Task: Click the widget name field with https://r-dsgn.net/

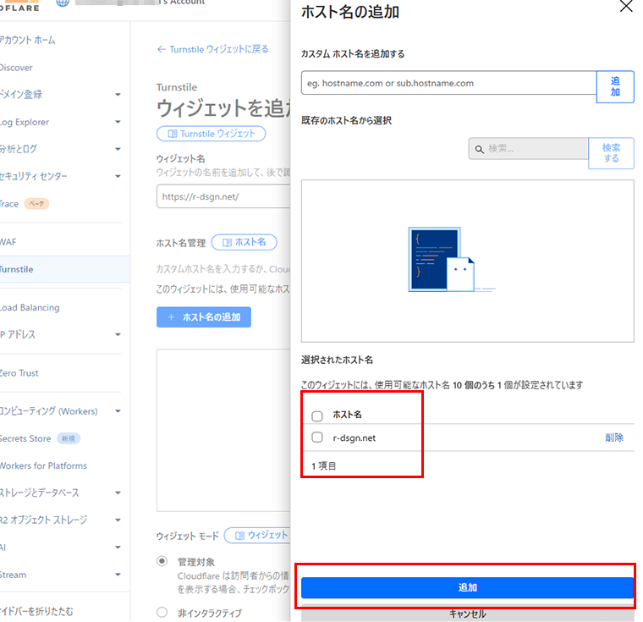Action: pos(223,196)
